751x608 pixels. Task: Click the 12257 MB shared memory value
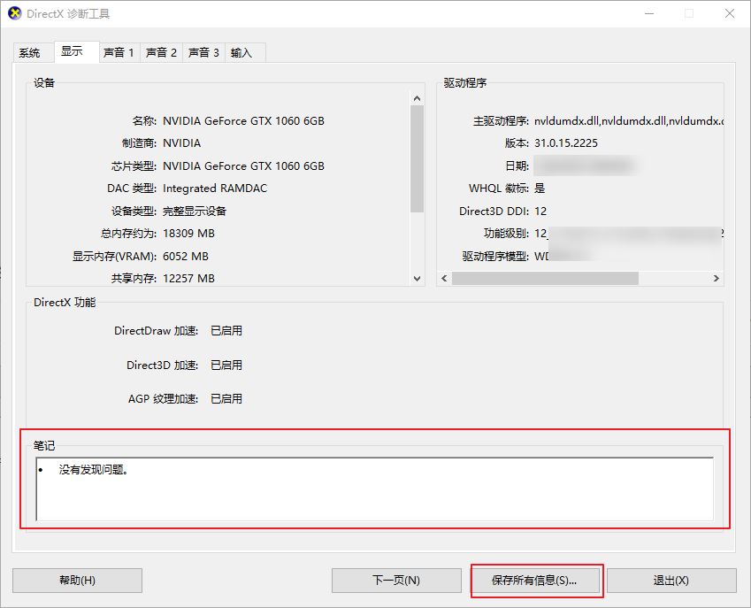tap(188, 279)
